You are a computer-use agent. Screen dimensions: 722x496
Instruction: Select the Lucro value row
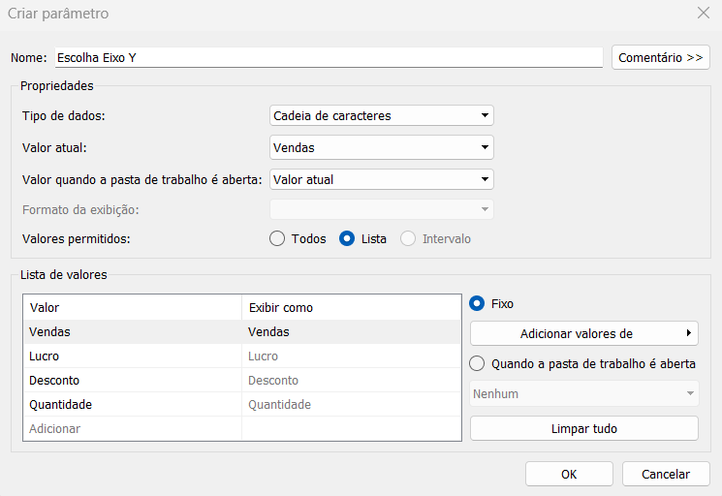tap(242, 356)
